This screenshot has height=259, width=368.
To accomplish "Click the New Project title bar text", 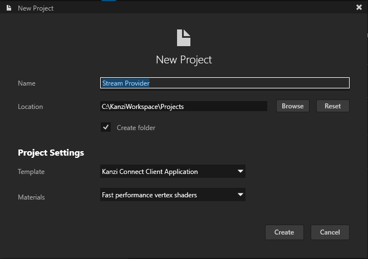I will [x=36, y=8].
